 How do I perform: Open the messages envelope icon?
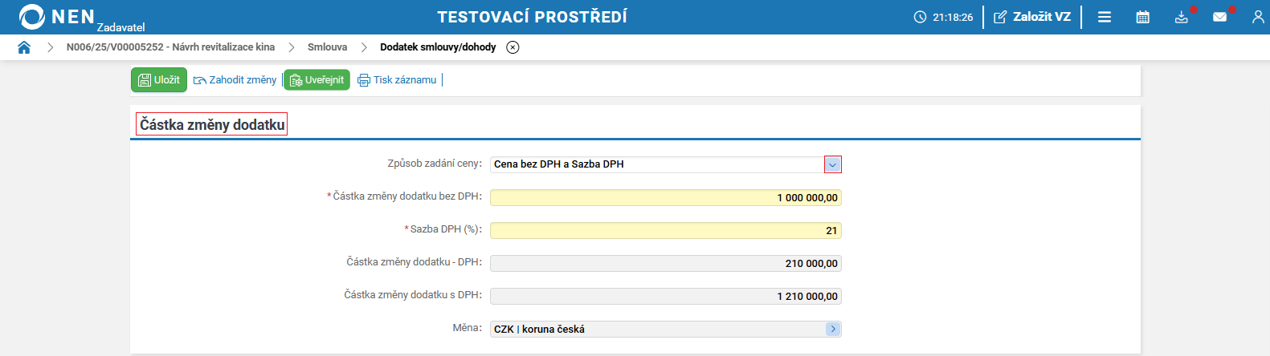tap(1219, 17)
